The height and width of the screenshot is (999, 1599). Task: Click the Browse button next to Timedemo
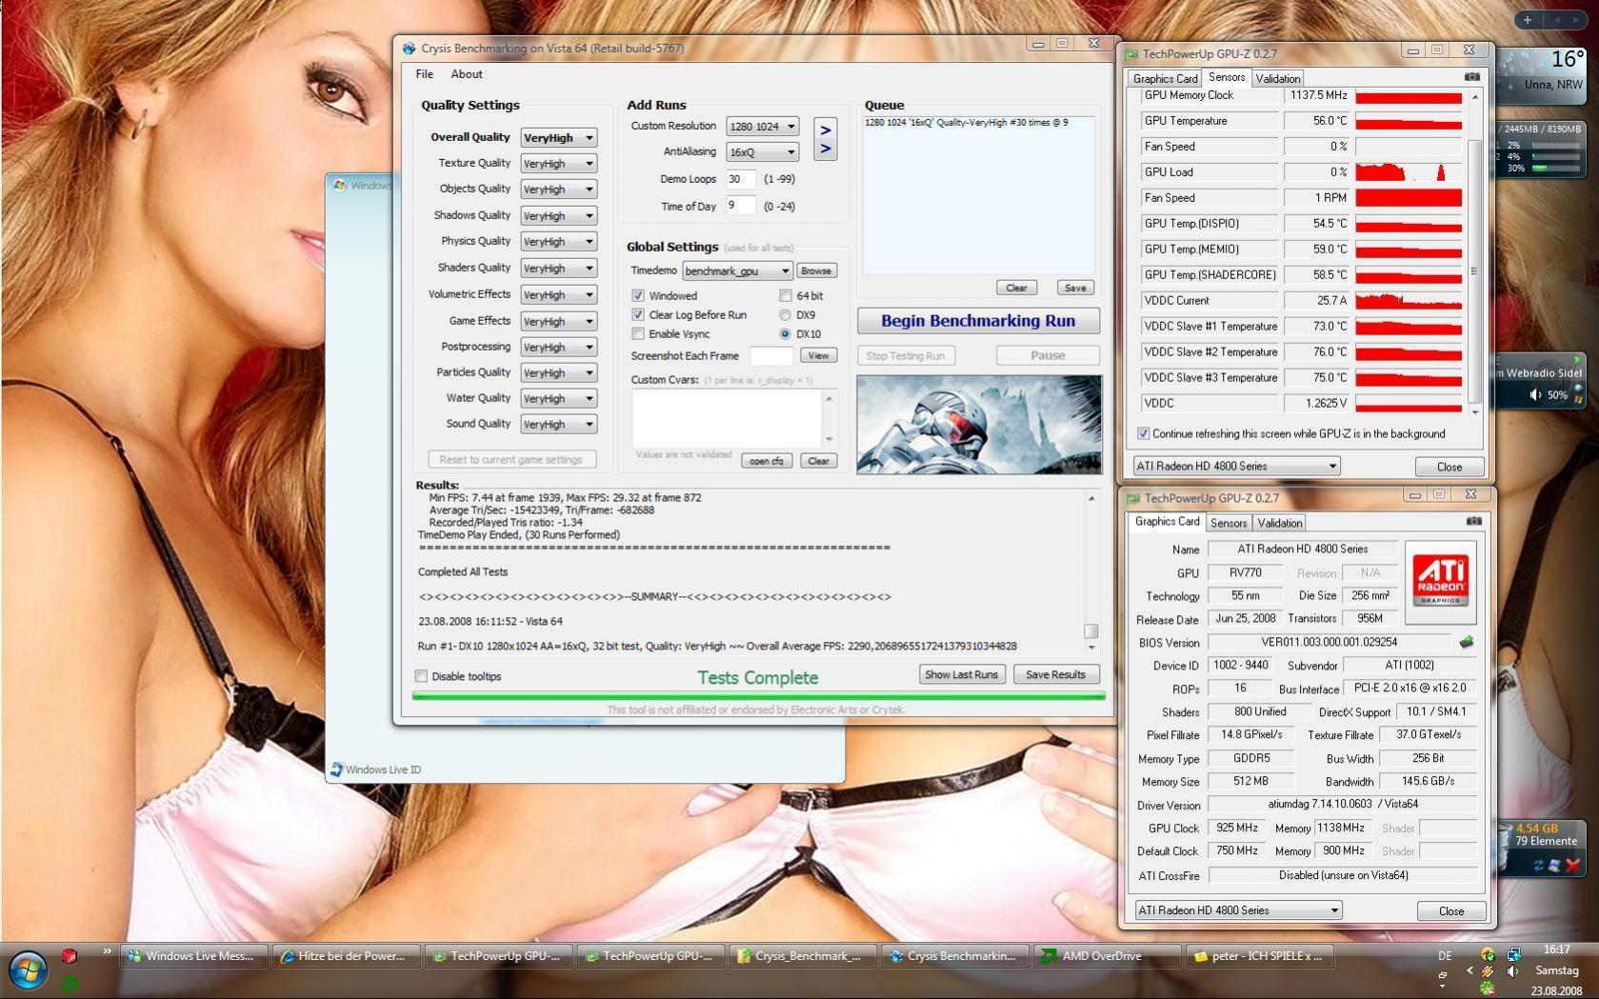point(816,271)
